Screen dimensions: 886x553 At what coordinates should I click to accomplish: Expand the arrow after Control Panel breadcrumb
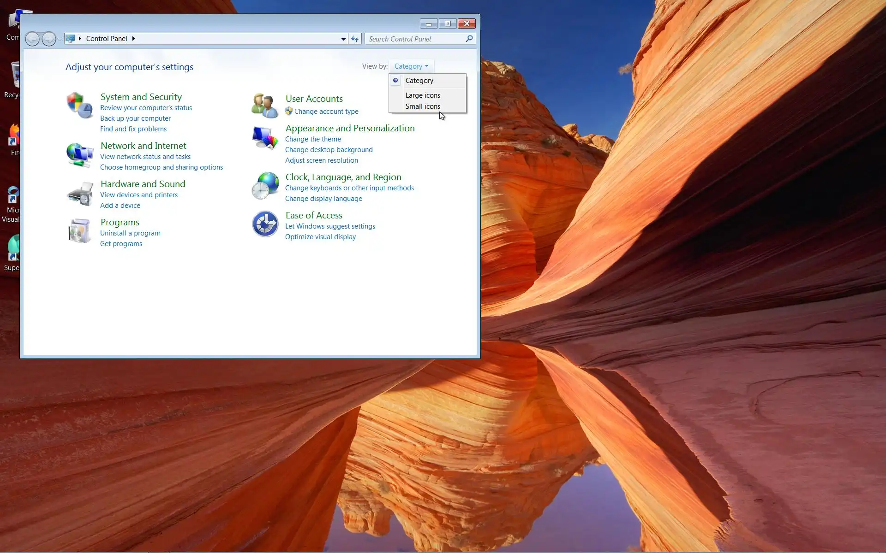(133, 39)
